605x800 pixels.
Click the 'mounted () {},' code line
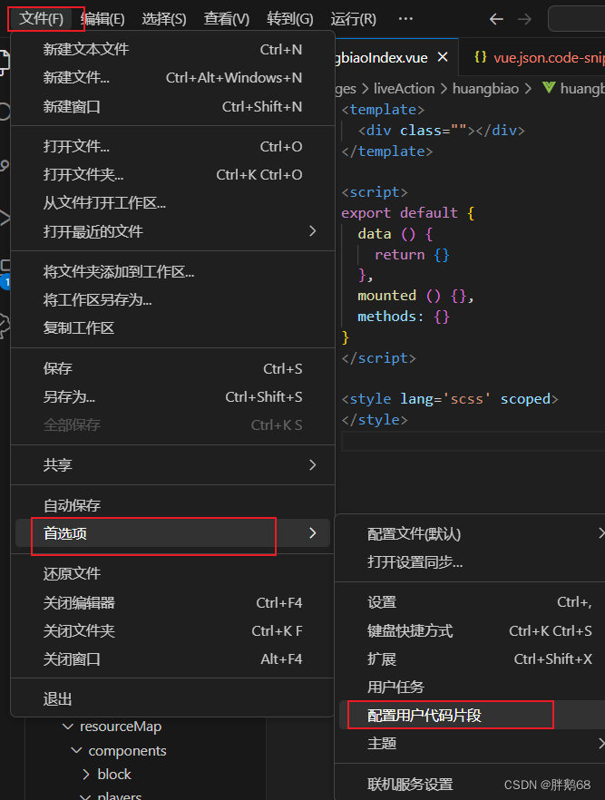[415, 296]
